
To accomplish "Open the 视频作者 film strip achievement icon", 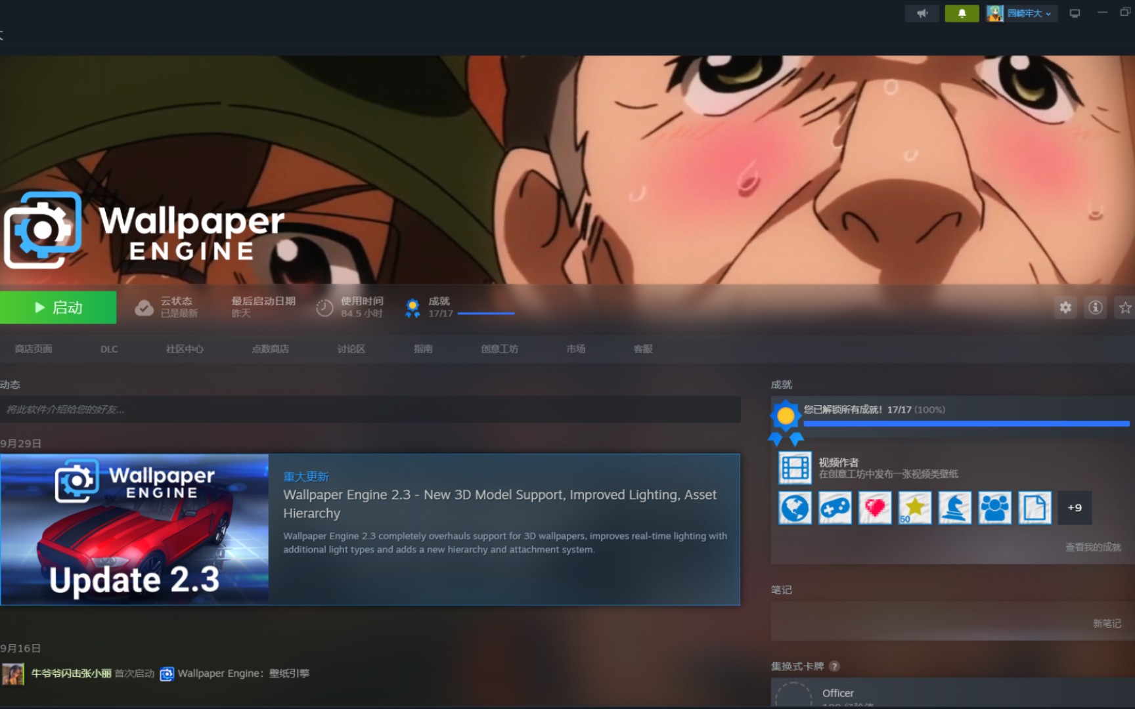I will click(x=795, y=468).
